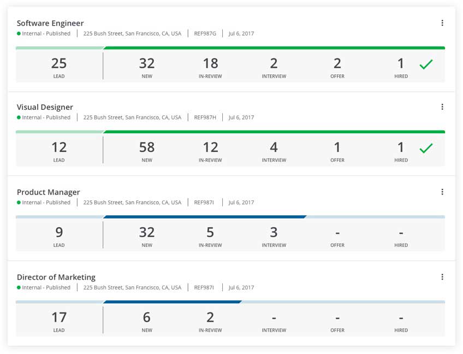Open the Visual Designer kebab menu
The image size is (463, 354).
tap(442, 107)
